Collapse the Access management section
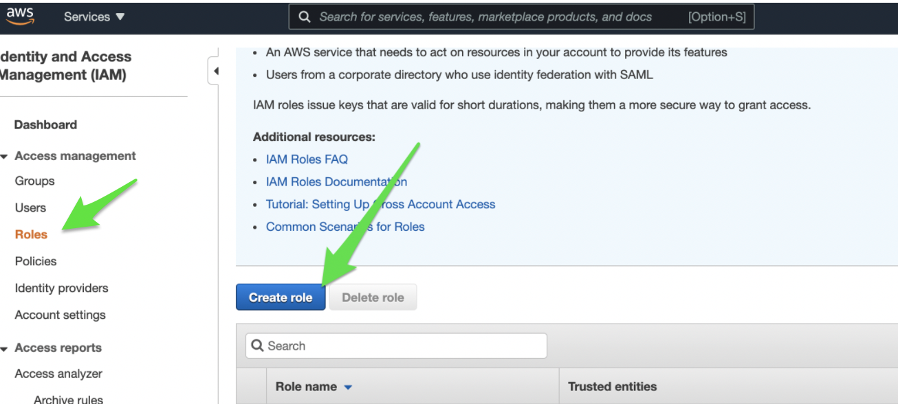 tap(5, 157)
